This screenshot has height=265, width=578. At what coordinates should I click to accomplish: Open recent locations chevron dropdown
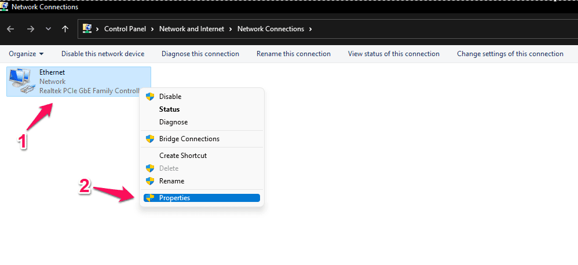[48, 29]
